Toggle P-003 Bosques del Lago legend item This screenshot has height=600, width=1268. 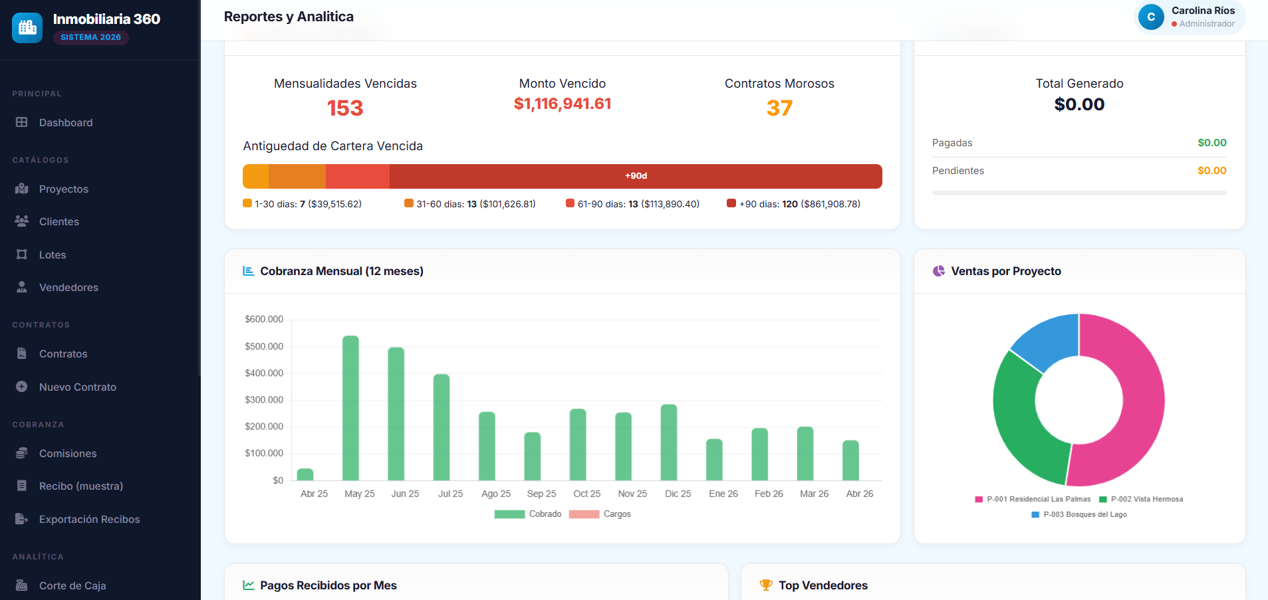(x=1079, y=514)
